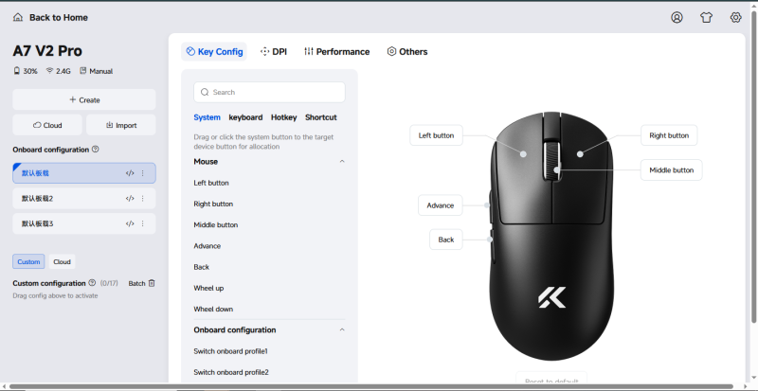The image size is (758, 391).
Task: Select the System category tab
Action: [x=207, y=117]
